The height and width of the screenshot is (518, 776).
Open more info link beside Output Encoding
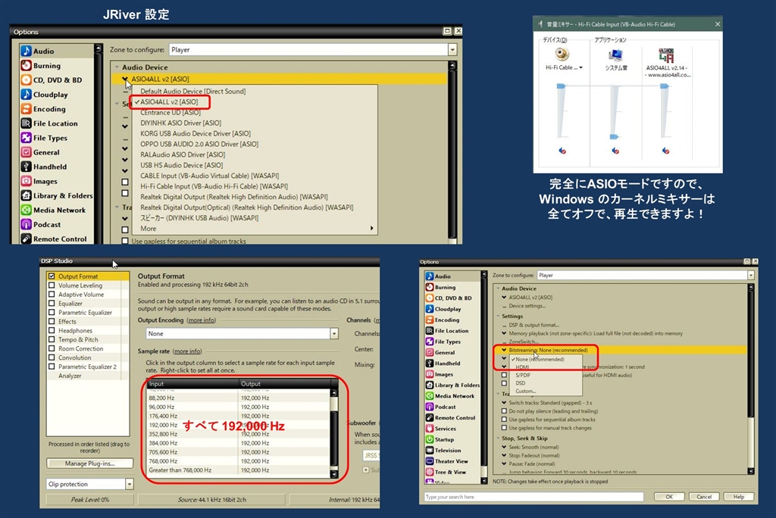point(201,320)
